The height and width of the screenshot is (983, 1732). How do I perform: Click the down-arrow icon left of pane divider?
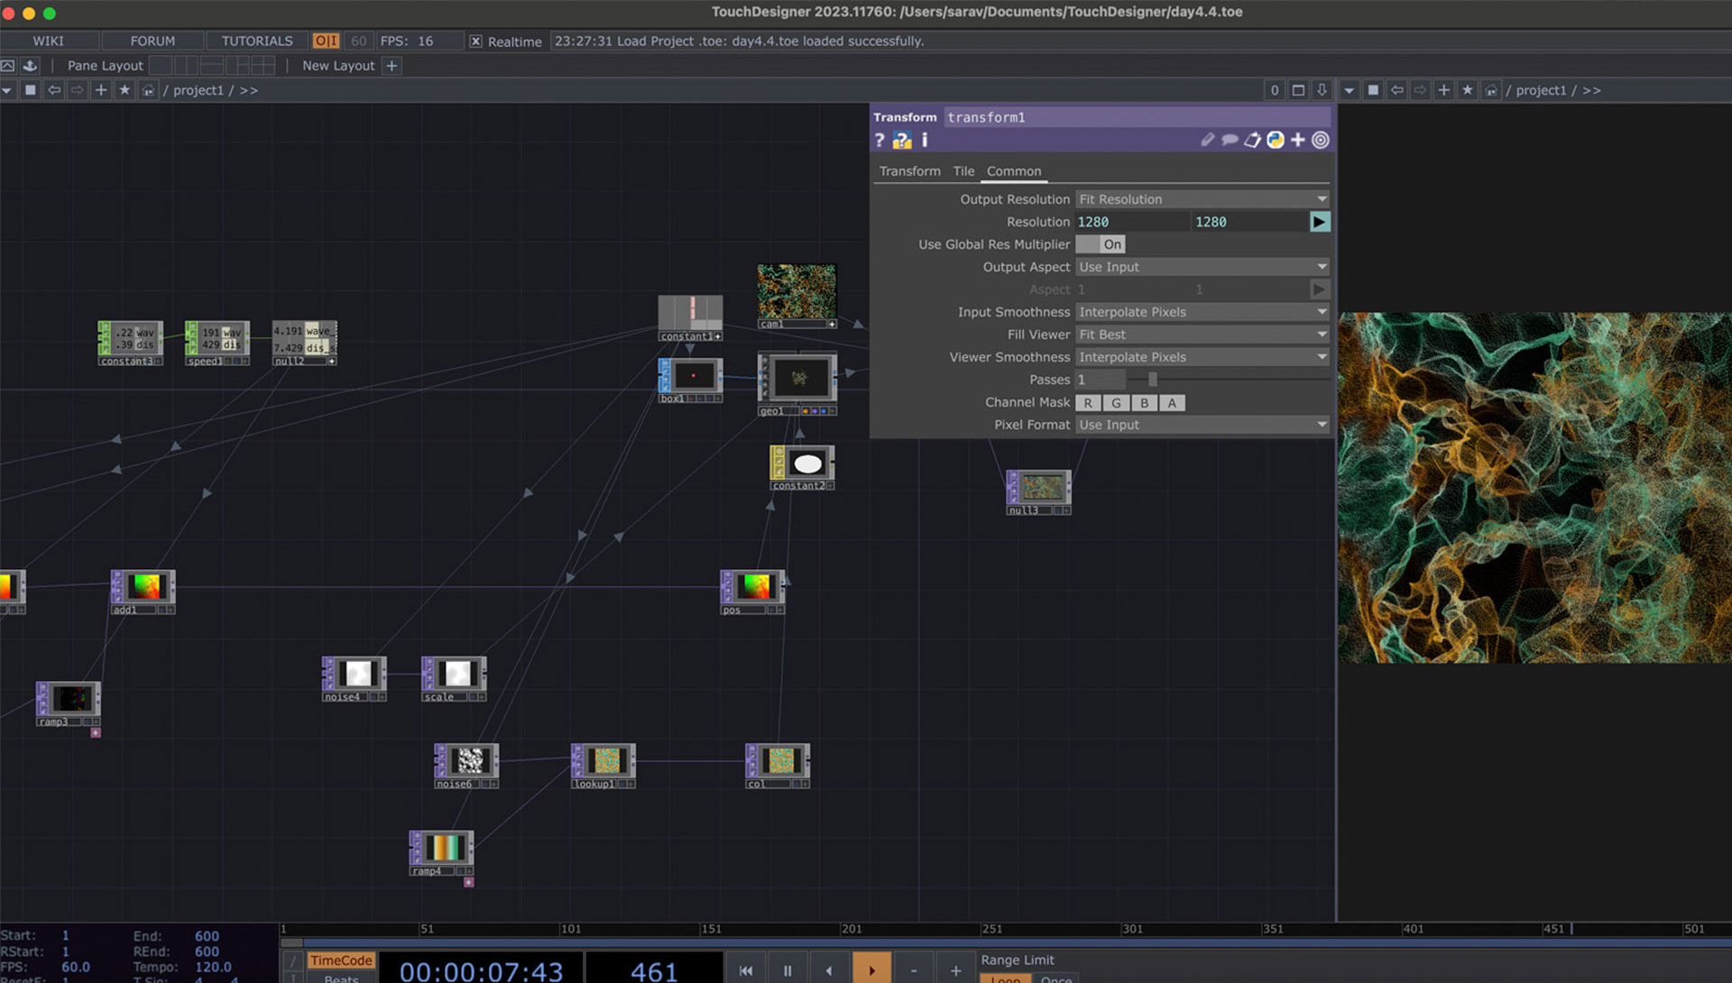(x=1322, y=90)
